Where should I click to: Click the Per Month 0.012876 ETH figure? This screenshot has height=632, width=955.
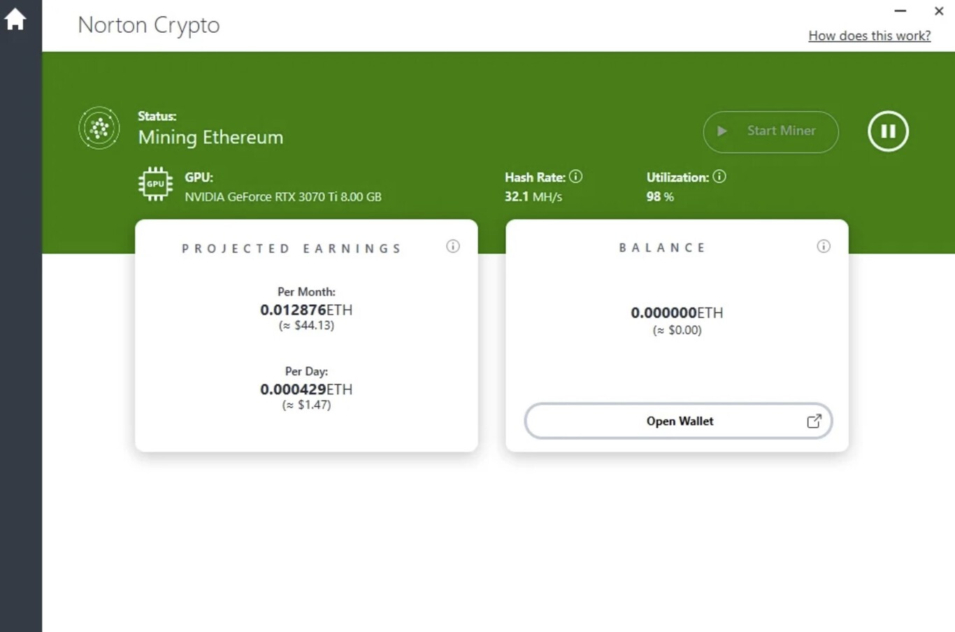point(306,310)
